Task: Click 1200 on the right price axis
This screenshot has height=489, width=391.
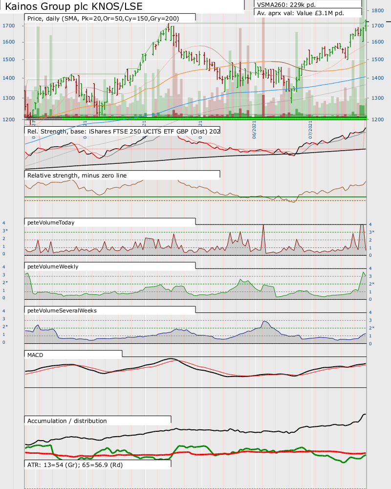Action: 378,119
